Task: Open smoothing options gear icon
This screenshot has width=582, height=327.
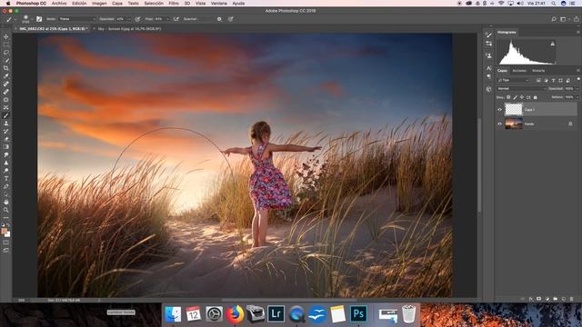Action: [x=219, y=19]
